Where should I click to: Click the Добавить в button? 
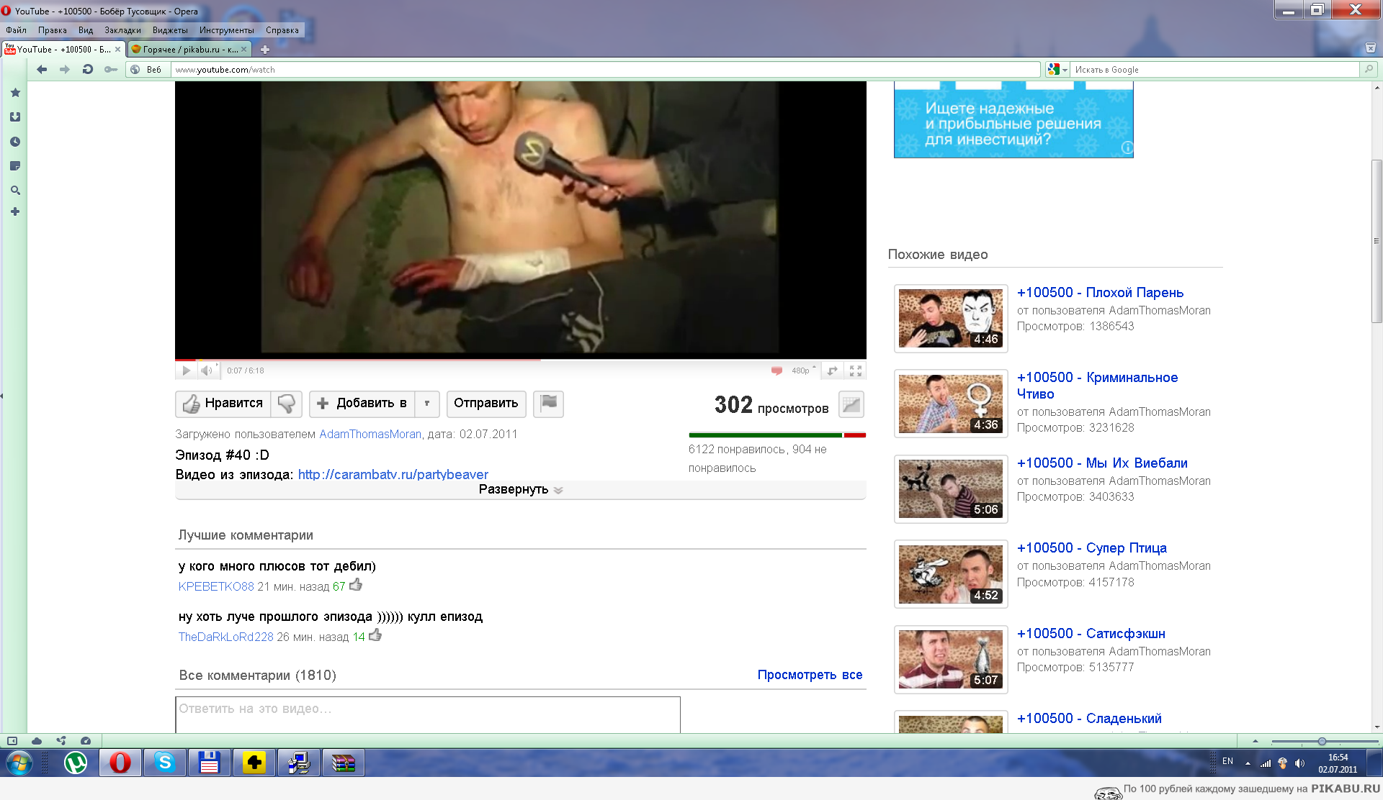pos(362,404)
